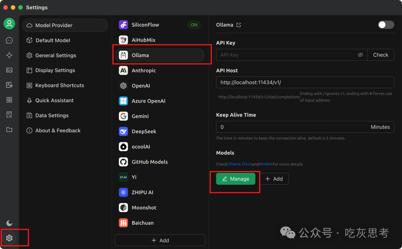402x249 pixels.
Task: Click the green Manage models button
Action: [236, 179]
